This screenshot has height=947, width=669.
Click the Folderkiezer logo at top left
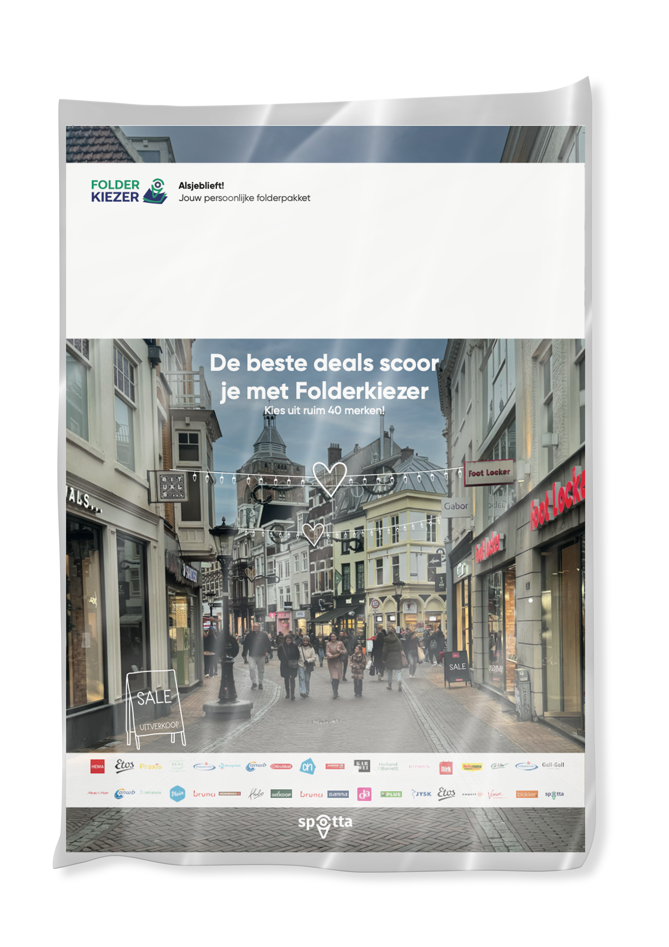129,191
